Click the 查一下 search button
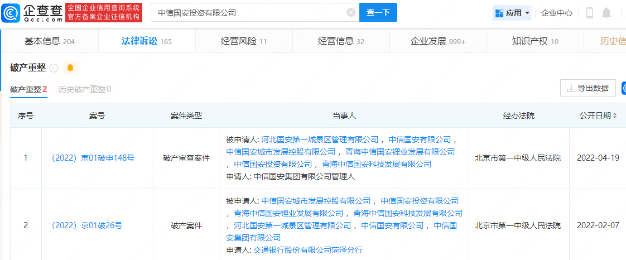Screen dimensions: 626x260 [x=378, y=12]
